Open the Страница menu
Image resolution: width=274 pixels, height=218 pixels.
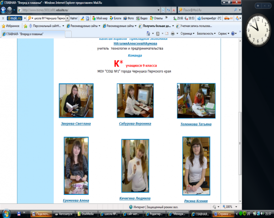coord(187,33)
